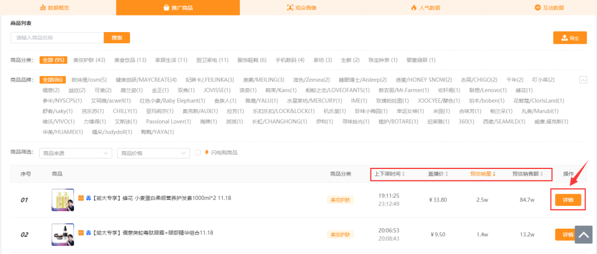The height and width of the screenshot is (254, 597).
Task: Open the 人气数据 tab
Action: 425,8
